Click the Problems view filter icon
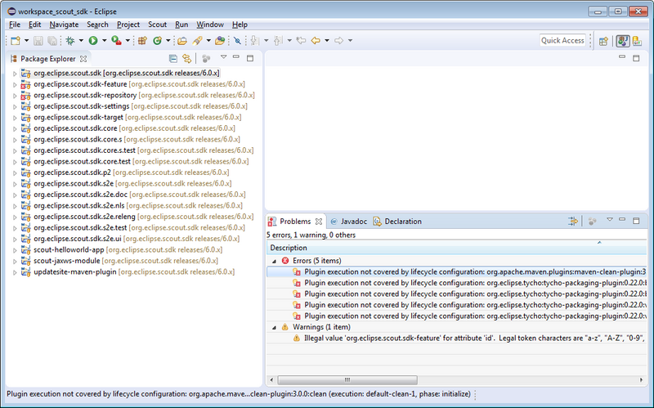The width and height of the screenshot is (654, 408). (573, 221)
